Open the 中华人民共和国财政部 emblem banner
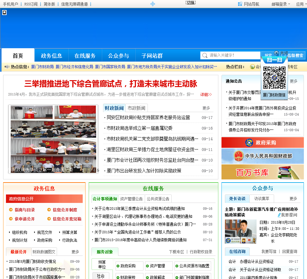 pyautogui.click(x=263, y=156)
